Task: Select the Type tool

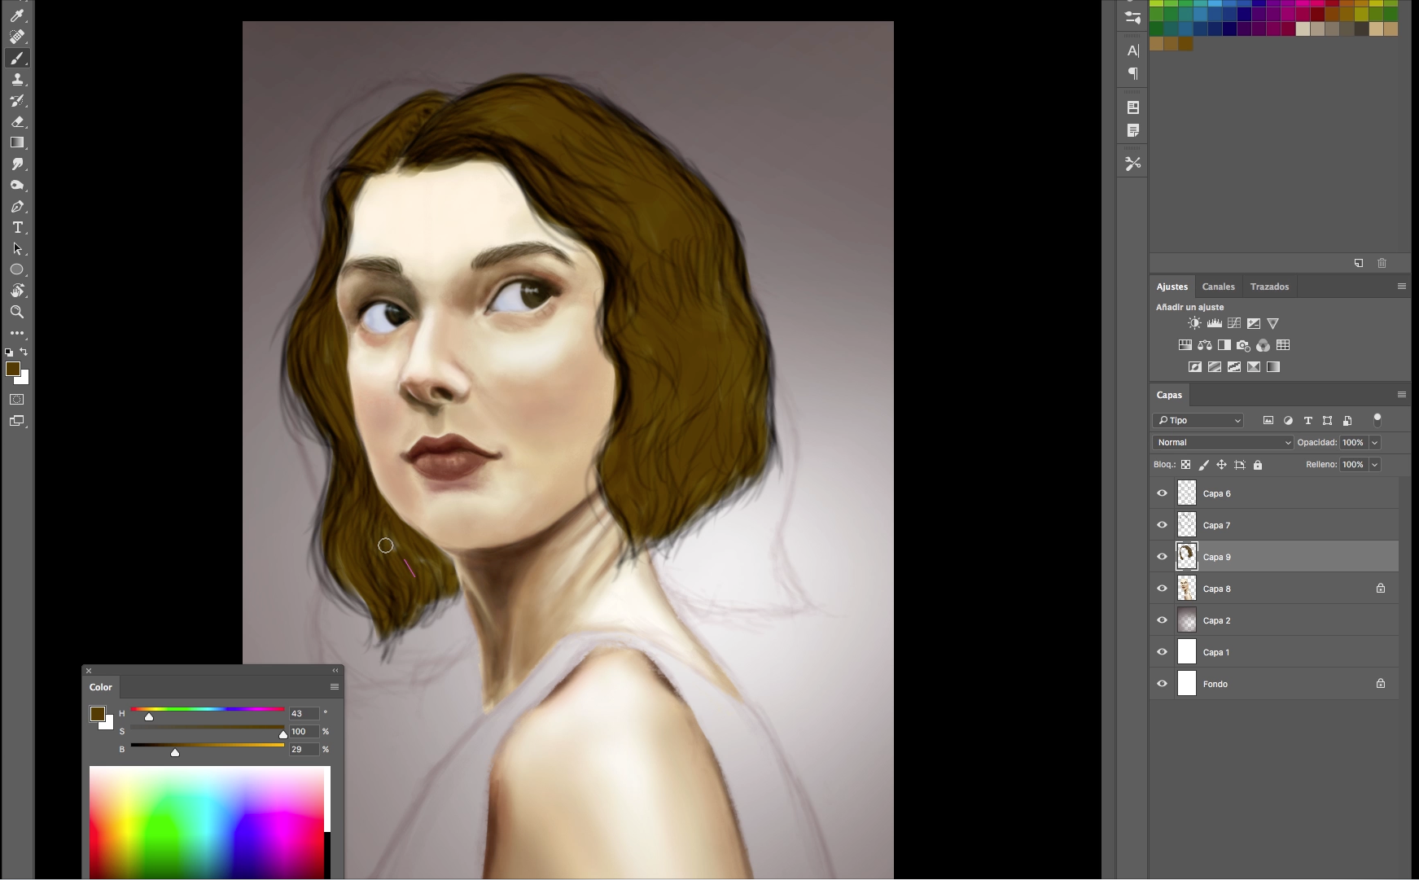Action: (17, 227)
